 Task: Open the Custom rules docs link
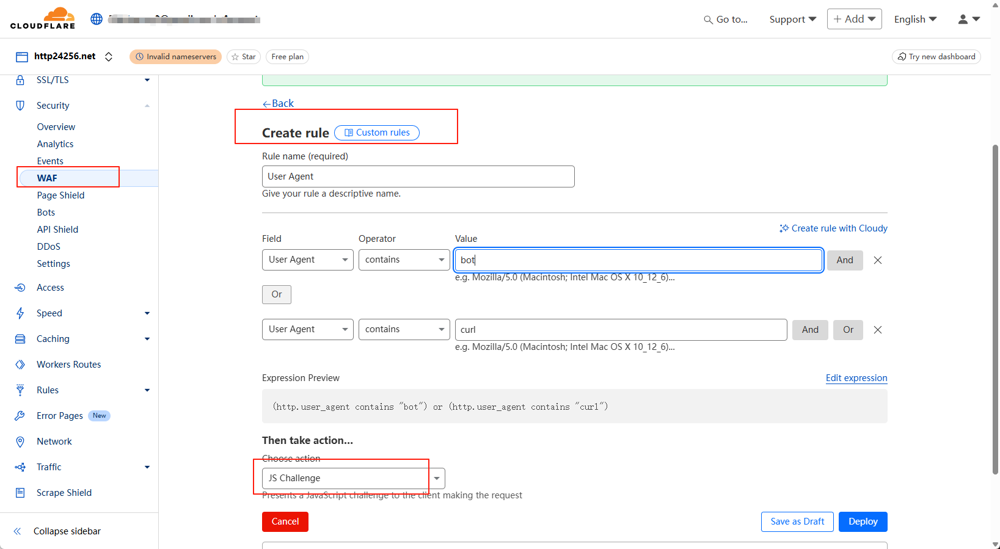(377, 133)
